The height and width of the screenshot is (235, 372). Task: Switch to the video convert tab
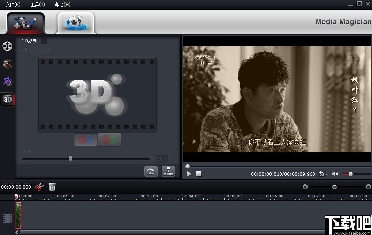tap(76, 23)
